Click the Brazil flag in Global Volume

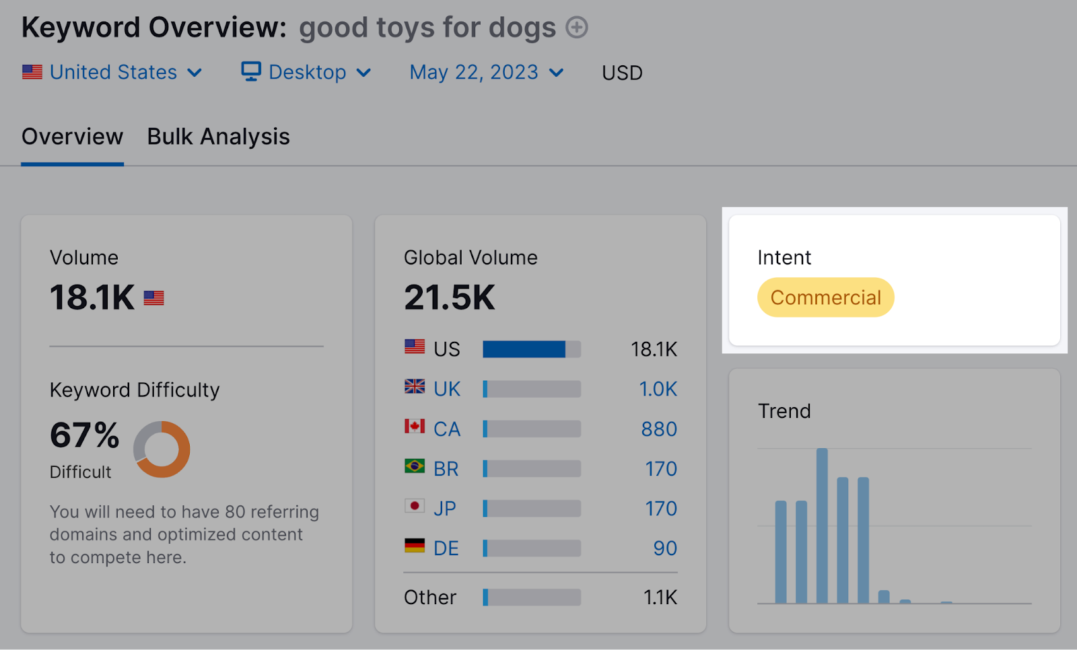click(415, 468)
